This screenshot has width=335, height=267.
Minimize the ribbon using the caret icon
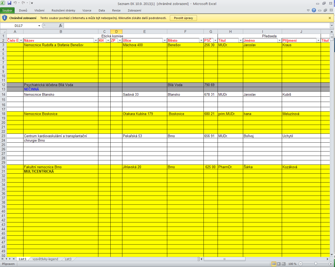point(308,10)
